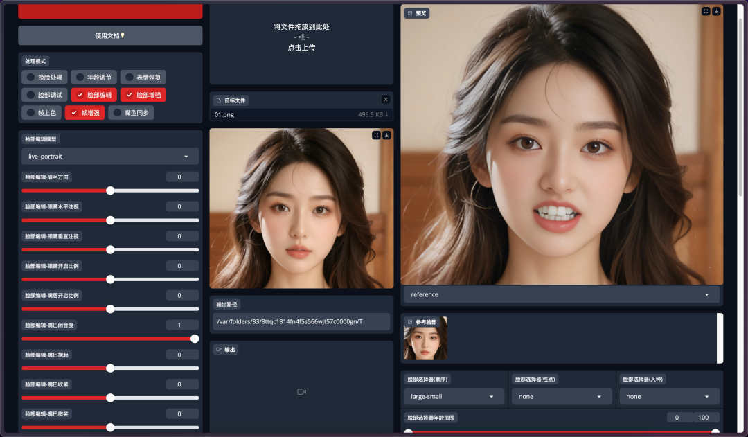Select the 参考脸部 reference face thumbnail
This screenshot has width=748, height=437.
click(x=425, y=338)
